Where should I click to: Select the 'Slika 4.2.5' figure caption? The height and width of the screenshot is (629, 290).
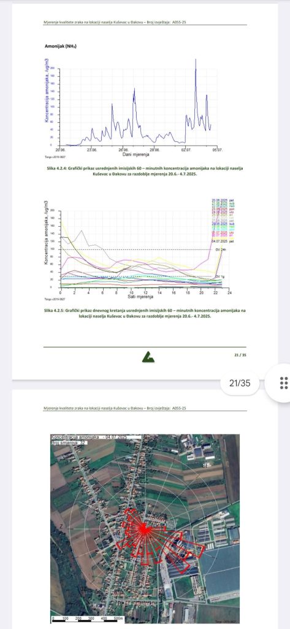coord(145,313)
